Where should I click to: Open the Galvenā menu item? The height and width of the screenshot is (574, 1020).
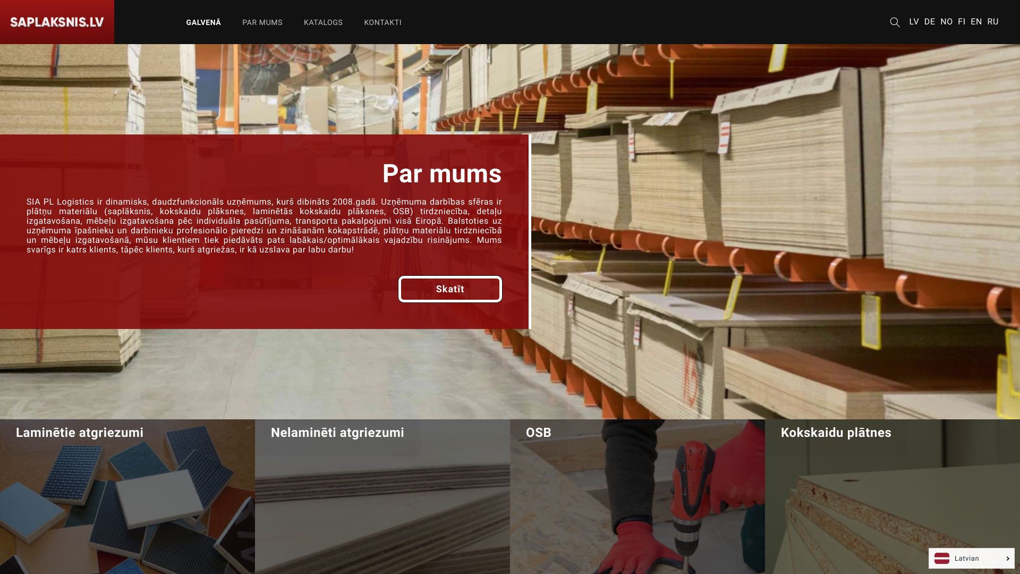click(203, 22)
